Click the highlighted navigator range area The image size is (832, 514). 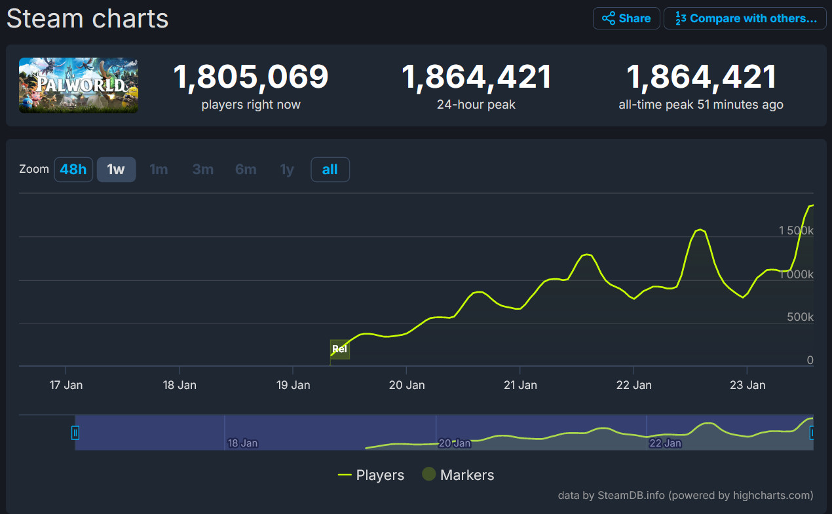[444, 432]
